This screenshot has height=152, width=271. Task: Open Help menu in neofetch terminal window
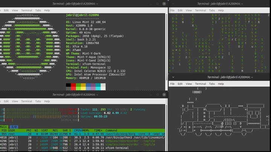(47, 11)
